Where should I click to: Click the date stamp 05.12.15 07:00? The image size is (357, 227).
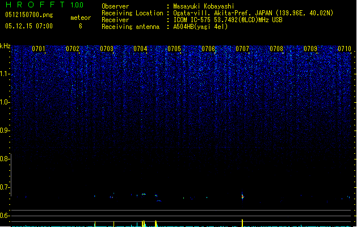[x=29, y=26]
